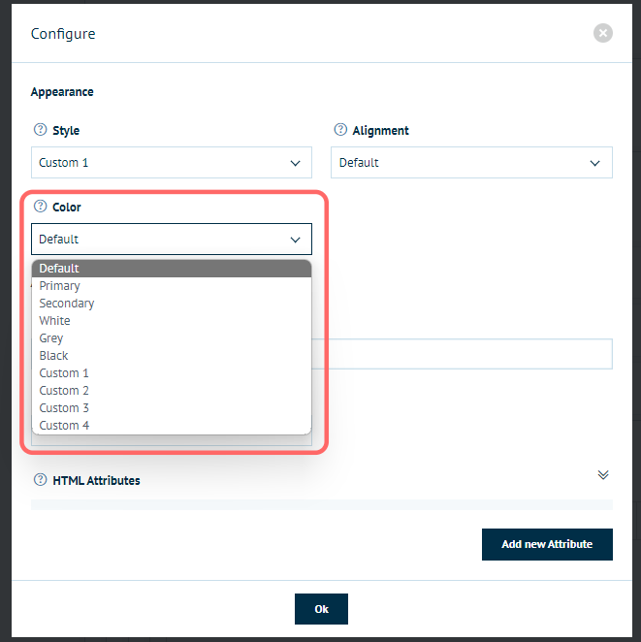Open the Style dropdown showing Custom 1
641x642 pixels.
(x=172, y=163)
